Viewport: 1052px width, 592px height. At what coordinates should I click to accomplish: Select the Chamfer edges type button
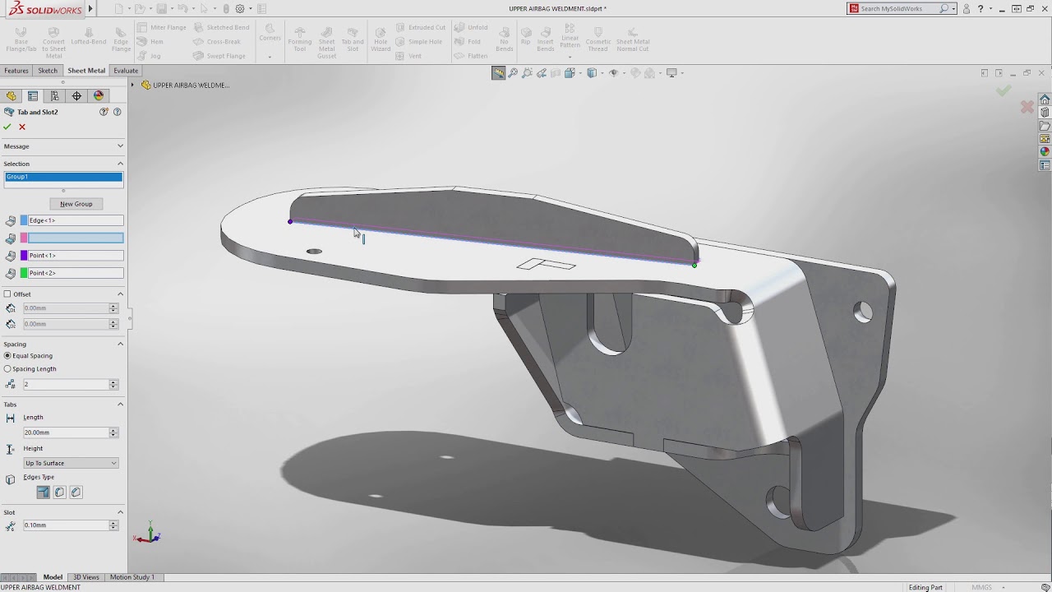[x=76, y=492]
